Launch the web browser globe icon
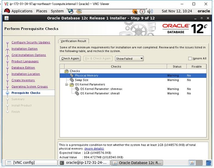This screenshot has height=168, width=214. 71,11
